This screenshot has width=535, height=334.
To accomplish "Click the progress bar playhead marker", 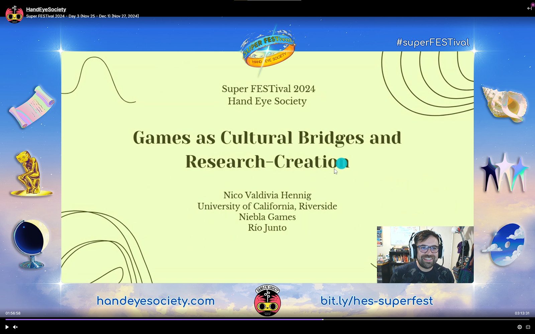I will [x=323, y=320].
